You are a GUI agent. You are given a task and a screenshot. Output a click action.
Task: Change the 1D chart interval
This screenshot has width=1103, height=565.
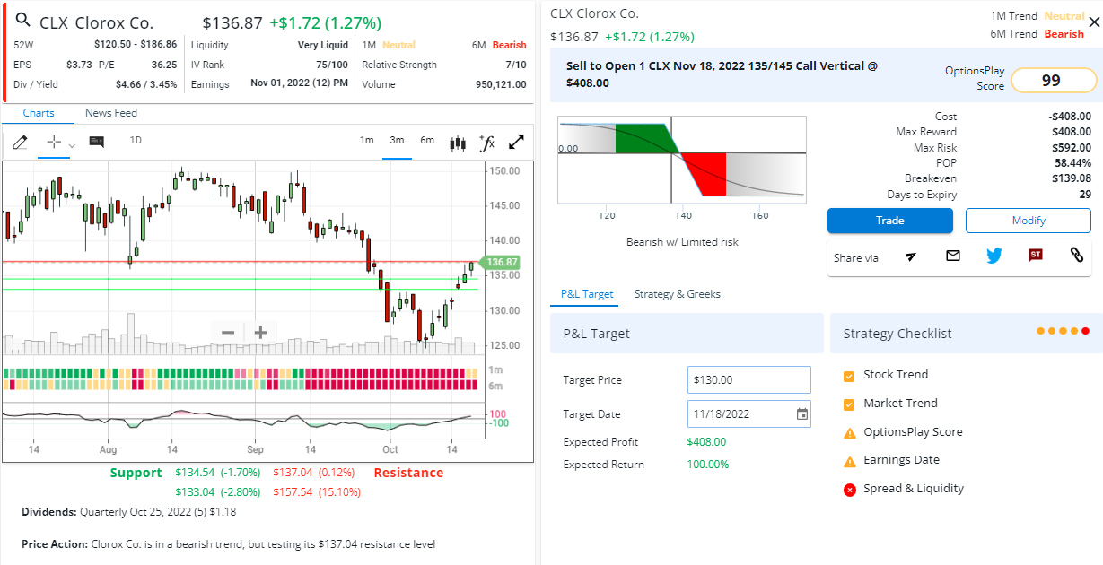coord(136,140)
